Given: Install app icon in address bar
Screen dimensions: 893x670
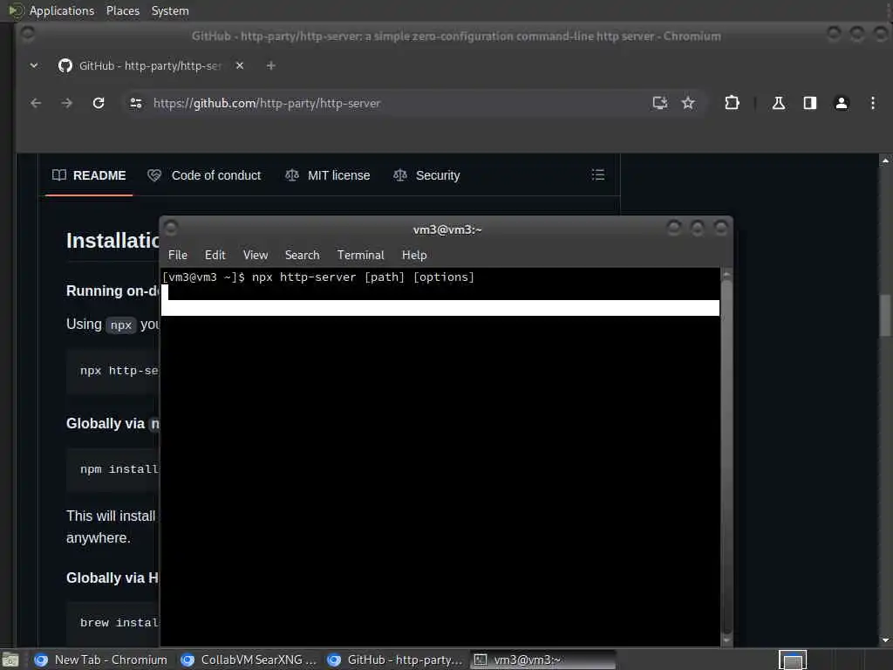Looking at the screenshot, I should 659,103.
